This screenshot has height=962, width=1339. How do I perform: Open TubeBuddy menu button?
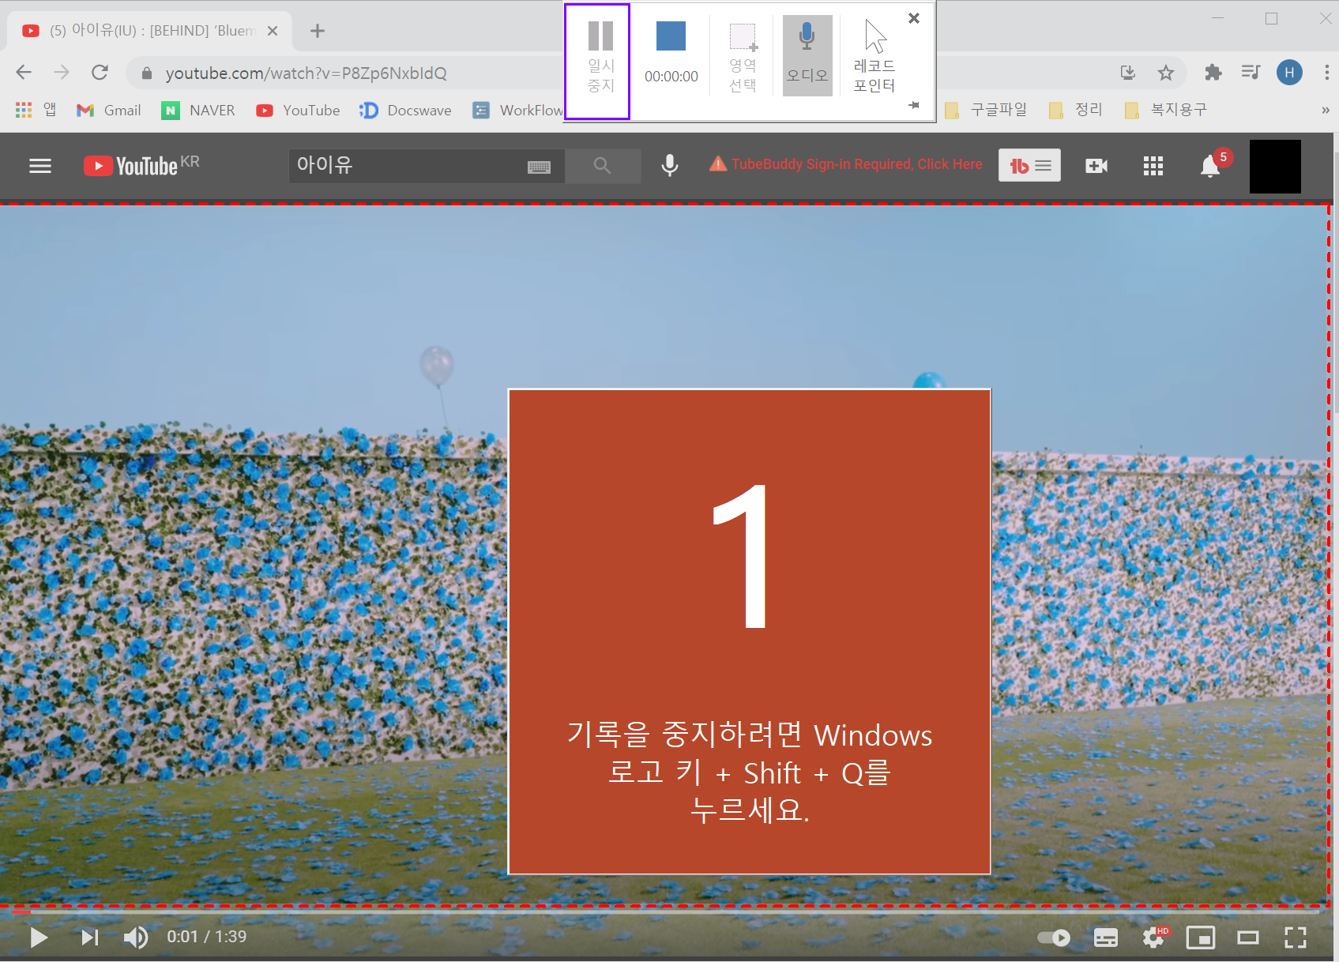click(1029, 165)
